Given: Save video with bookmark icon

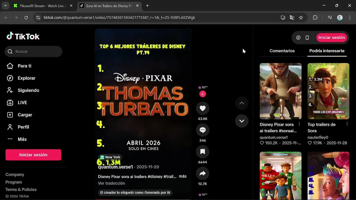Looking at the screenshot, I should [202, 152].
